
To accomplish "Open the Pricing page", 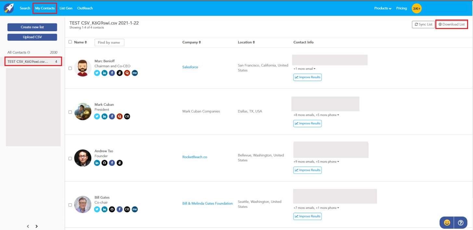I will coord(401,8).
